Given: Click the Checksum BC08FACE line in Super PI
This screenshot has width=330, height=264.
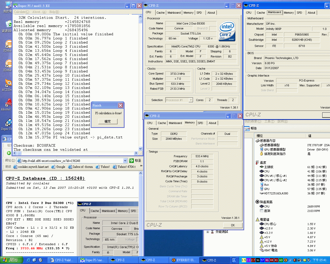Looking at the screenshot, I should 35,145.
